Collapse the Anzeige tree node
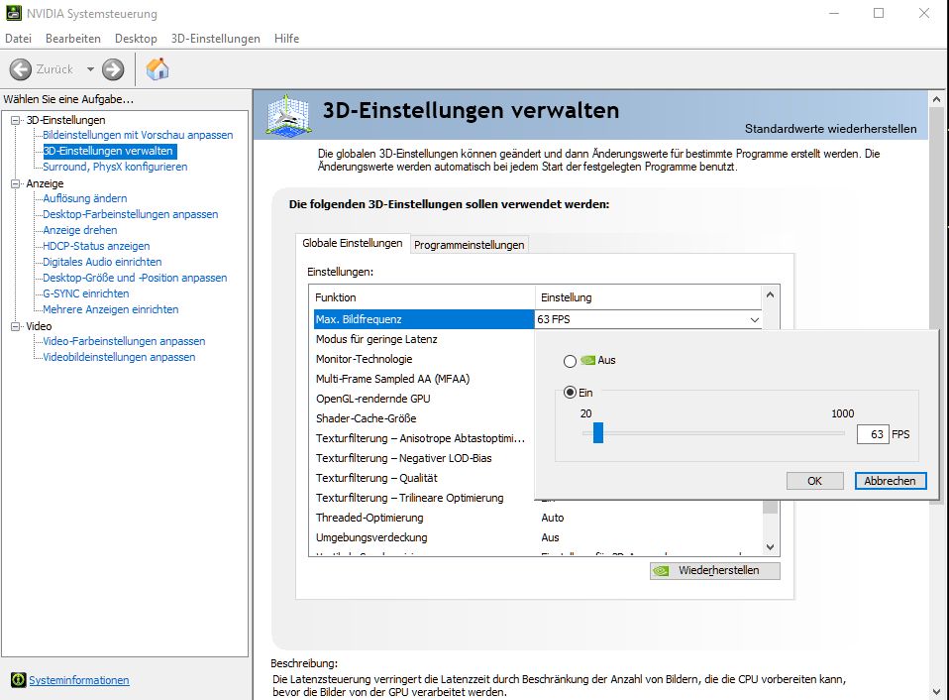 15,183
